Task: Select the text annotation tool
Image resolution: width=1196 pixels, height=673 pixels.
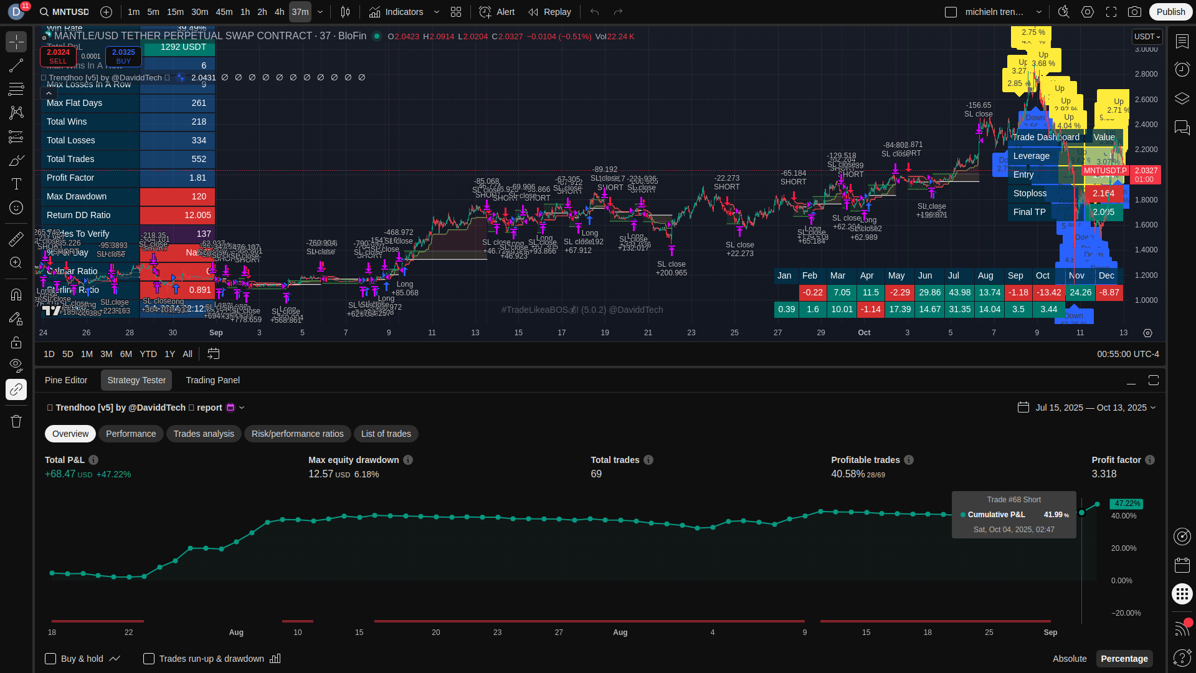Action: (x=16, y=184)
